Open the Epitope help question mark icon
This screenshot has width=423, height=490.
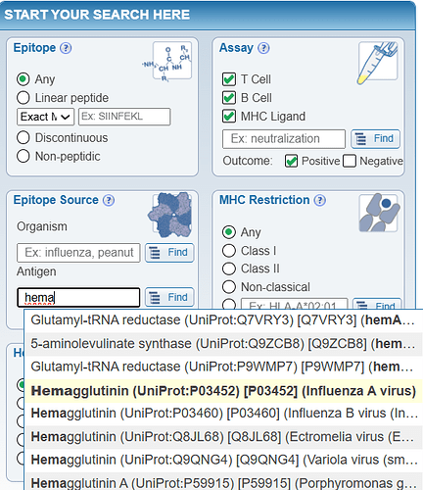[x=66, y=48]
